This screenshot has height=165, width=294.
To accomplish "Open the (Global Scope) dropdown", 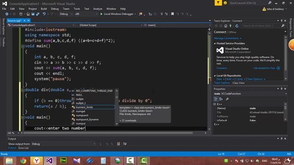I will click(111, 25).
